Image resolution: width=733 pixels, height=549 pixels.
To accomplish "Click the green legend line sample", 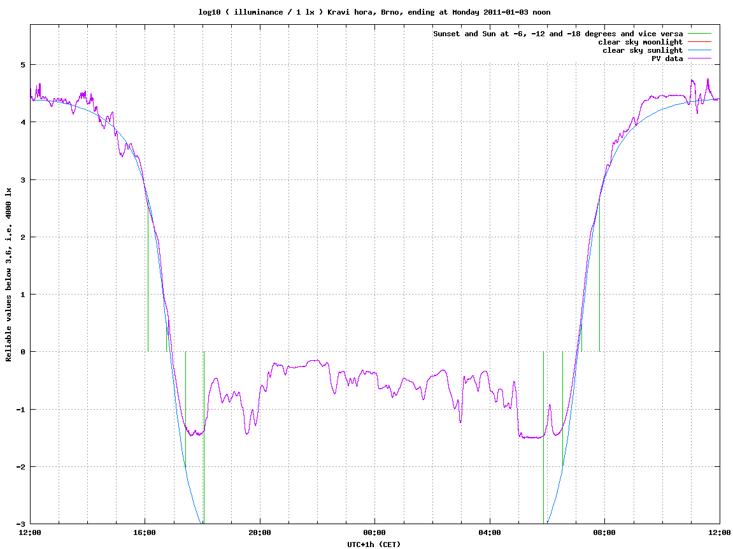I will 699,34.
